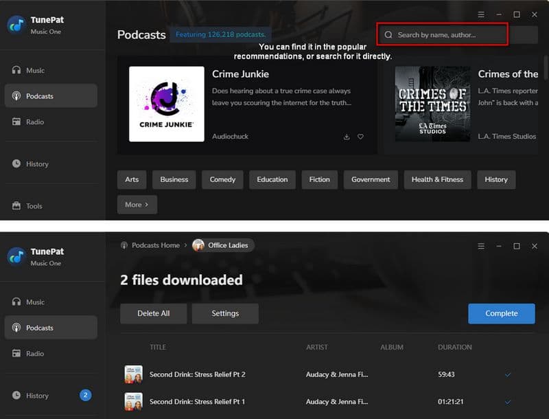Open the Crime Junkie podcast title
The height and width of the screenshot is (419, 549).
[x=241, y=74]
